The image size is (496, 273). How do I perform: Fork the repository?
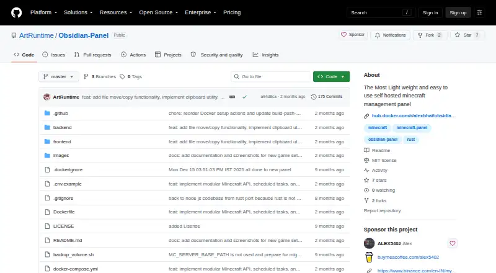point(430,35)
